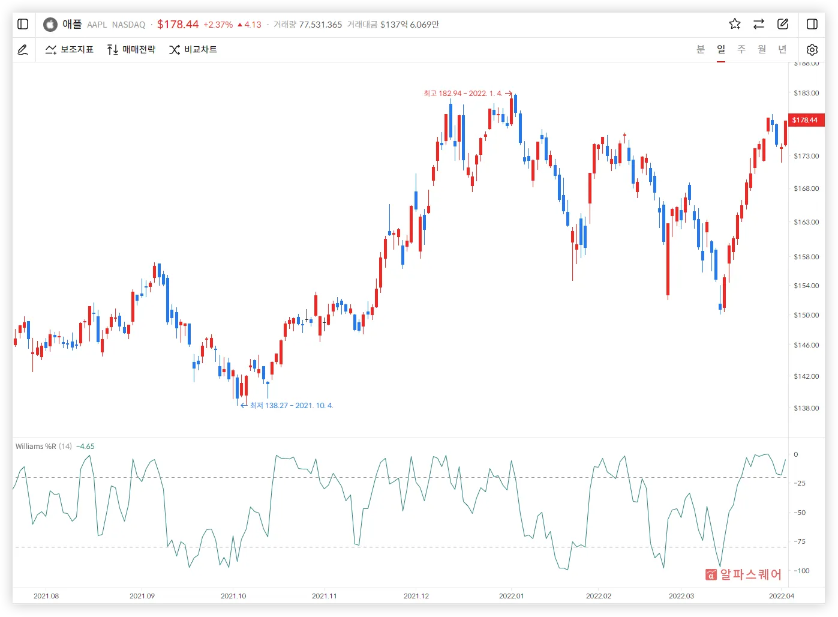The image size is (838, 617).
Task: Select 일 daily interval tab
Action: point(721,49)
